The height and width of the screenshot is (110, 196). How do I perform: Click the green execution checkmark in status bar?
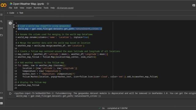click(99, 108)
